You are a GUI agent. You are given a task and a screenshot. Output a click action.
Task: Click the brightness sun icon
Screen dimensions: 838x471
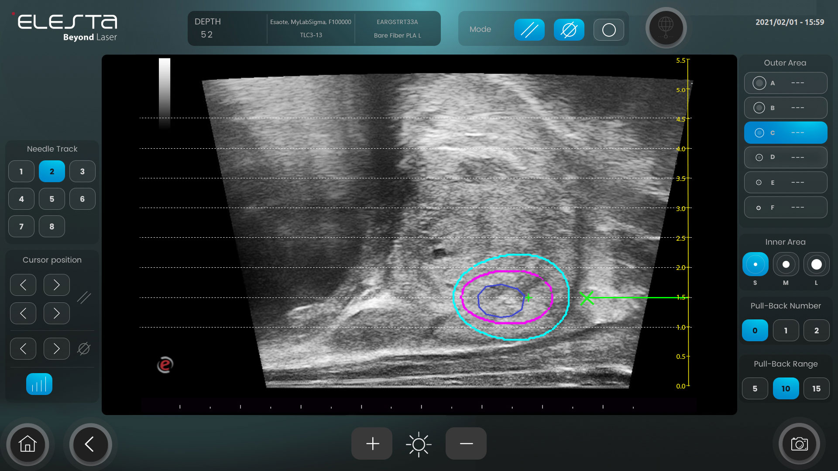click(x=419, y=444)
